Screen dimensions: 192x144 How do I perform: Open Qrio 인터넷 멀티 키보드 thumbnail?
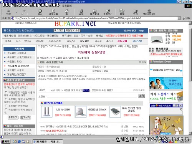(115, 112)
